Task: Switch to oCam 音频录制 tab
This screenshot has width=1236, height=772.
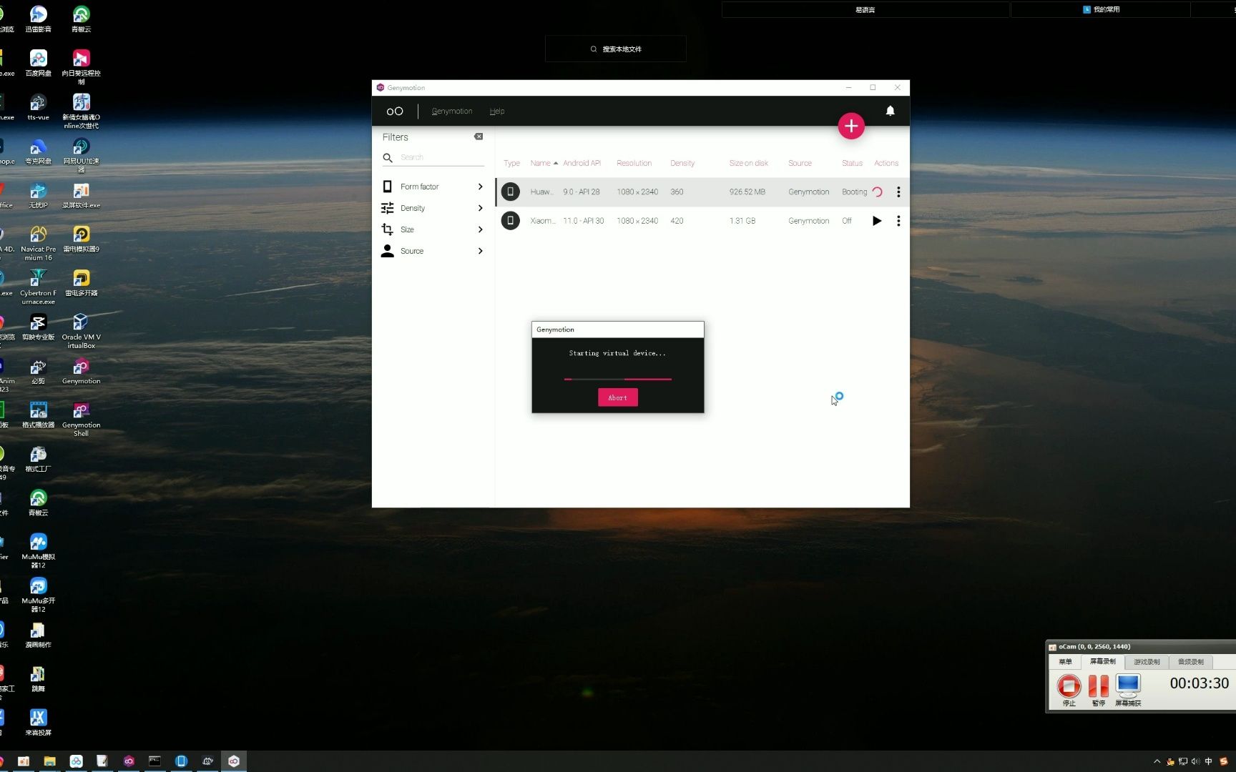Action: [1191, 662]
